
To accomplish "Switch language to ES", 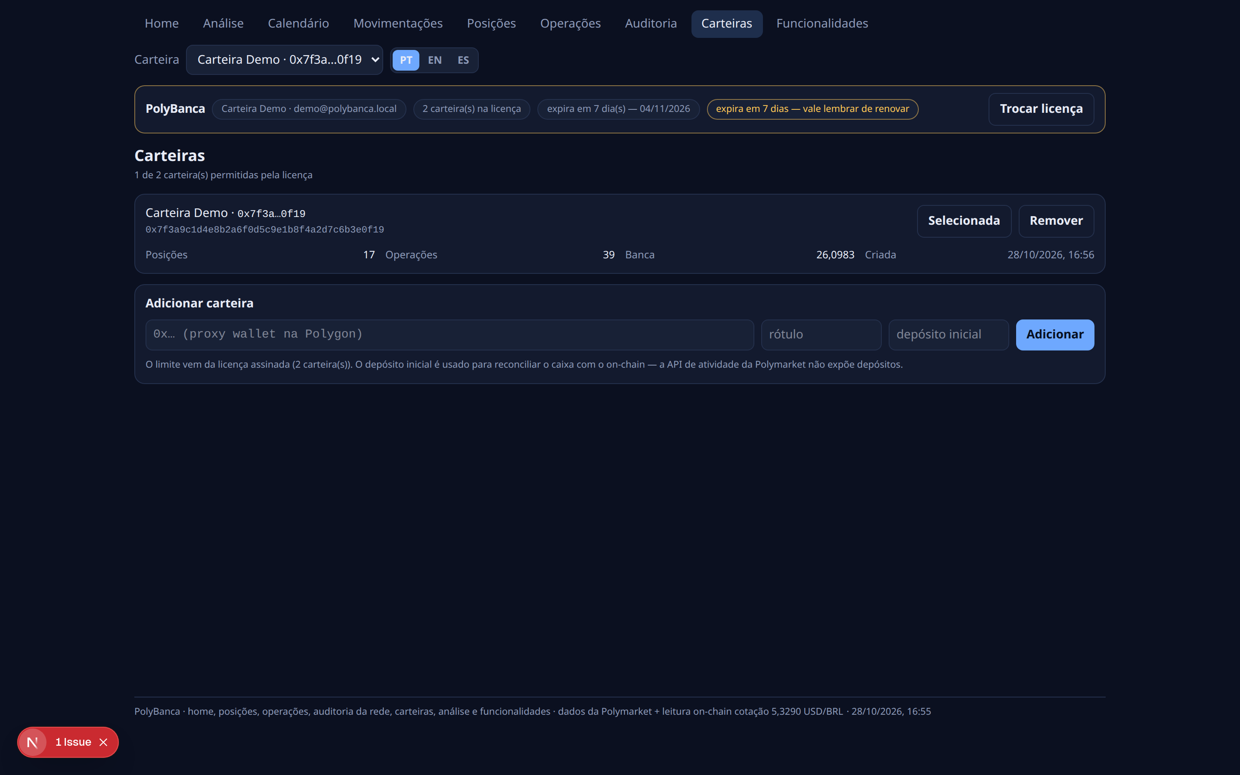I will coord(463,60).
